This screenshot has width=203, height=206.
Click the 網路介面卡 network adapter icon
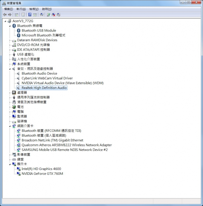14,126
